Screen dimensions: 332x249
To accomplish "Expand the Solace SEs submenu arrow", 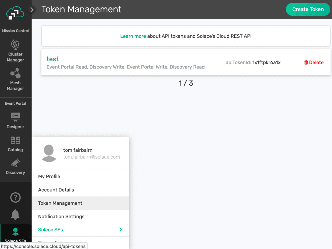I will pos(120,230).
